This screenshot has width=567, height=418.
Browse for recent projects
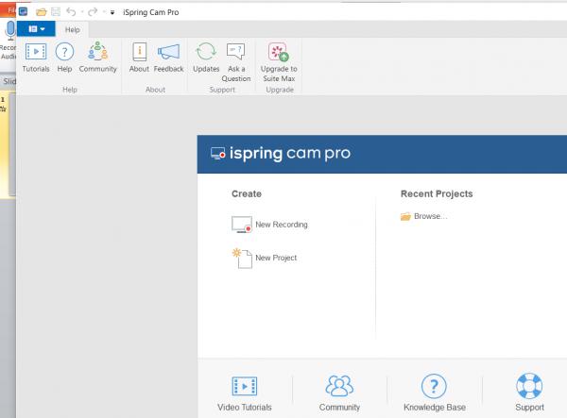[x=423, y=216]
